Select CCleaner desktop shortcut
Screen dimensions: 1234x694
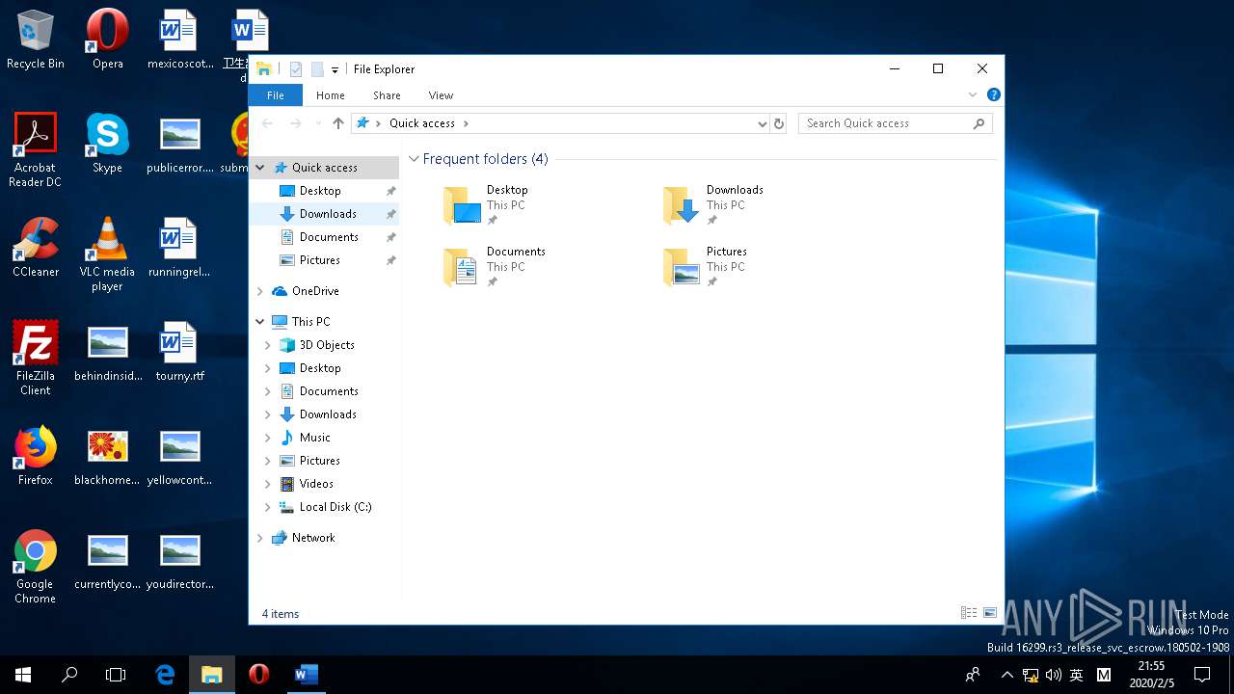tap(36, 248)
